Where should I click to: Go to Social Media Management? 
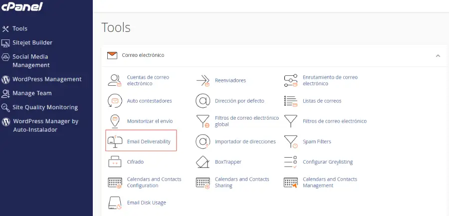[x=31, y=61]
